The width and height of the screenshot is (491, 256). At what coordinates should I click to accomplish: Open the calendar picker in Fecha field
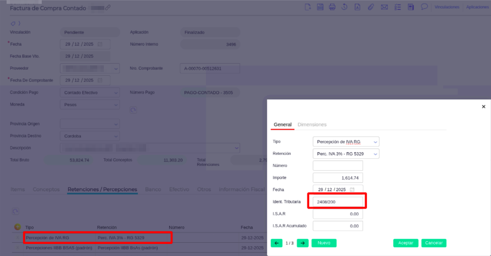click(352, 190)
